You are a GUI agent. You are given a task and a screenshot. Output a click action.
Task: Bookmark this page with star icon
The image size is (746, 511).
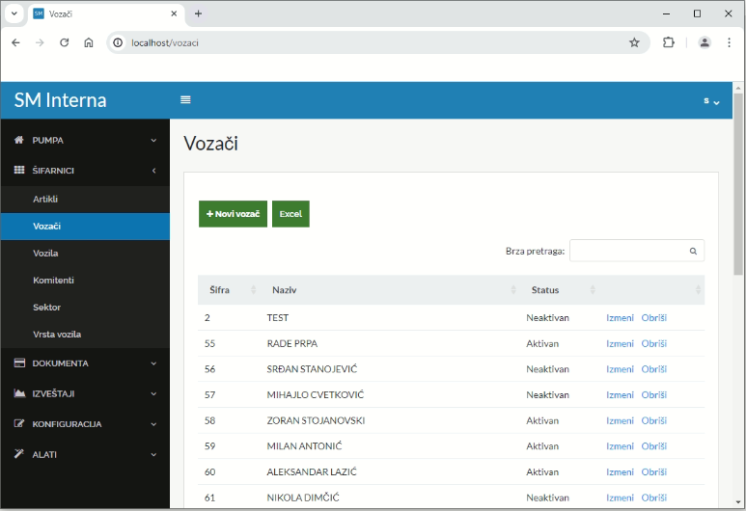(634, 42)
